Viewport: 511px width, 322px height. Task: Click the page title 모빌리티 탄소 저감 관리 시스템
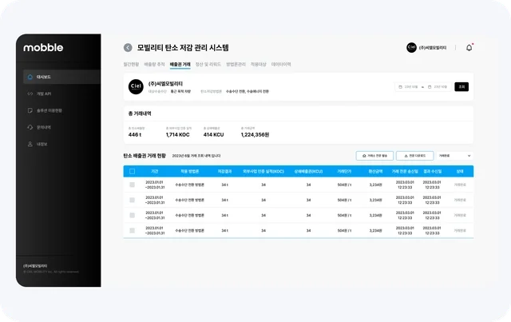click(x=183, y=48)
